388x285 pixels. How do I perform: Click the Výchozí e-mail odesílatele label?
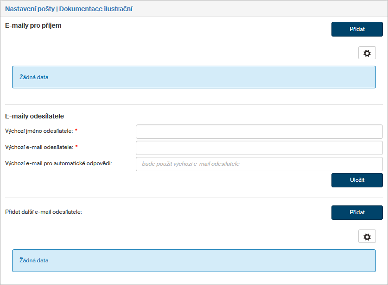click(x=38, y=147)
